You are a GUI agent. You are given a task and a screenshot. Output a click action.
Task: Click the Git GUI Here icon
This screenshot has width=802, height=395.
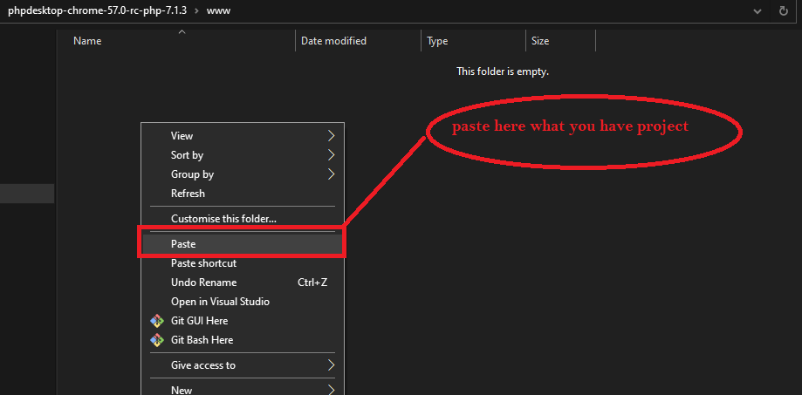pyautogui.click(x=157, y=321)
